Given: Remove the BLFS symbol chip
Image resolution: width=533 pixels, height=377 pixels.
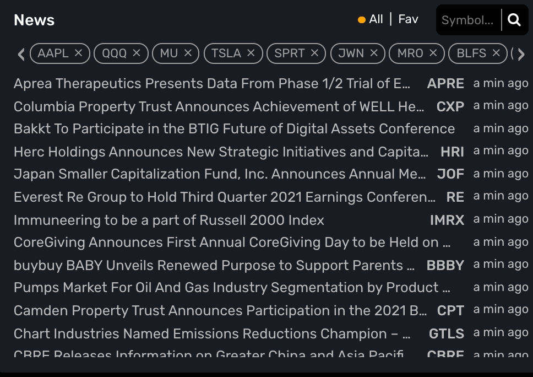Looking at the screenshot, I should [496, 53].
